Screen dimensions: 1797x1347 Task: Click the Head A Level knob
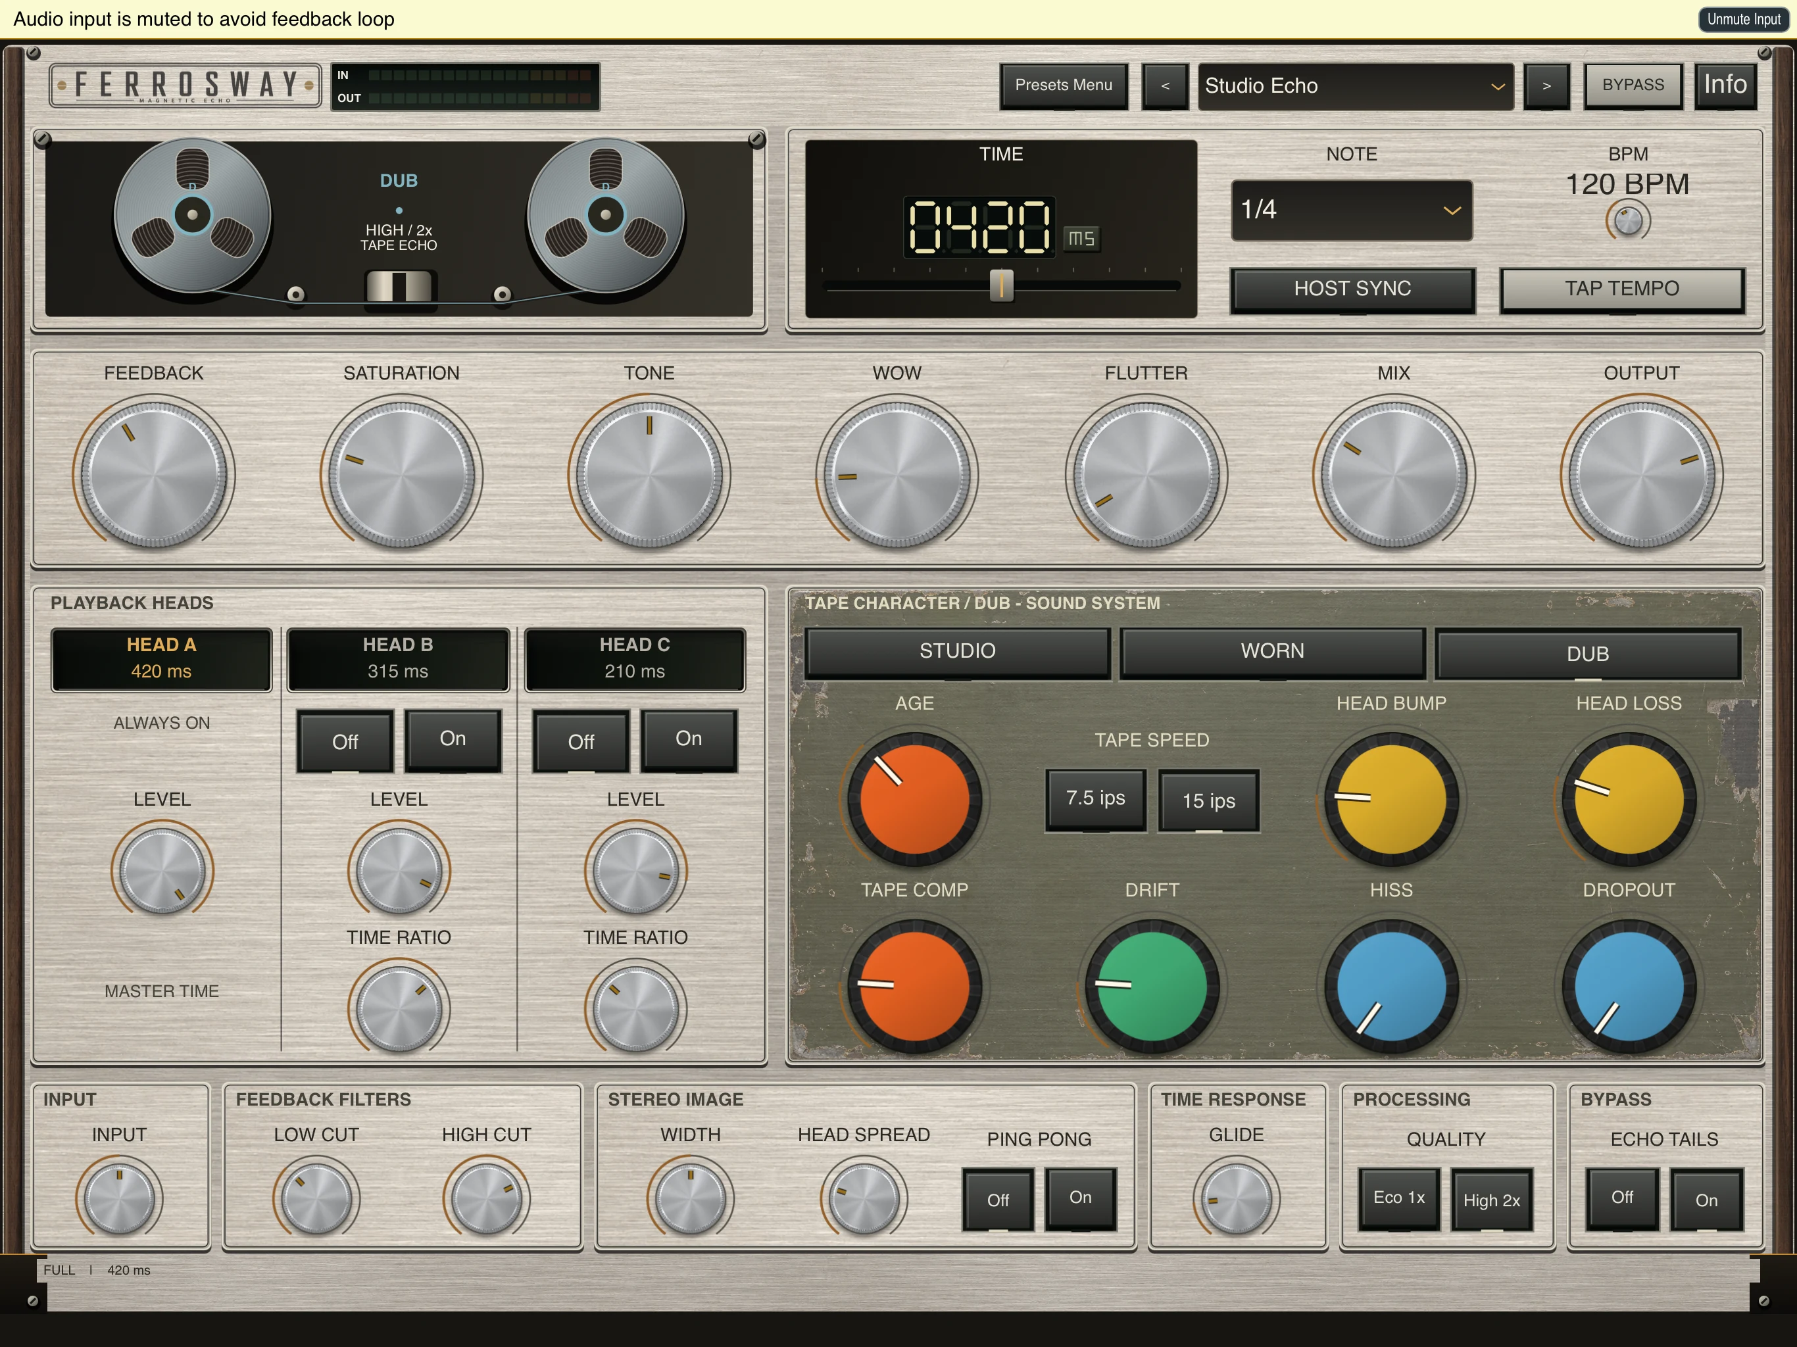162,870
